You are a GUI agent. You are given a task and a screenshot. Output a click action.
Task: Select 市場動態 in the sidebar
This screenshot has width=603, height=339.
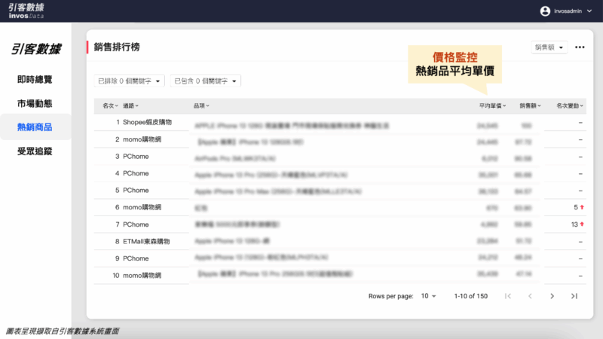(x=35, y=103)
